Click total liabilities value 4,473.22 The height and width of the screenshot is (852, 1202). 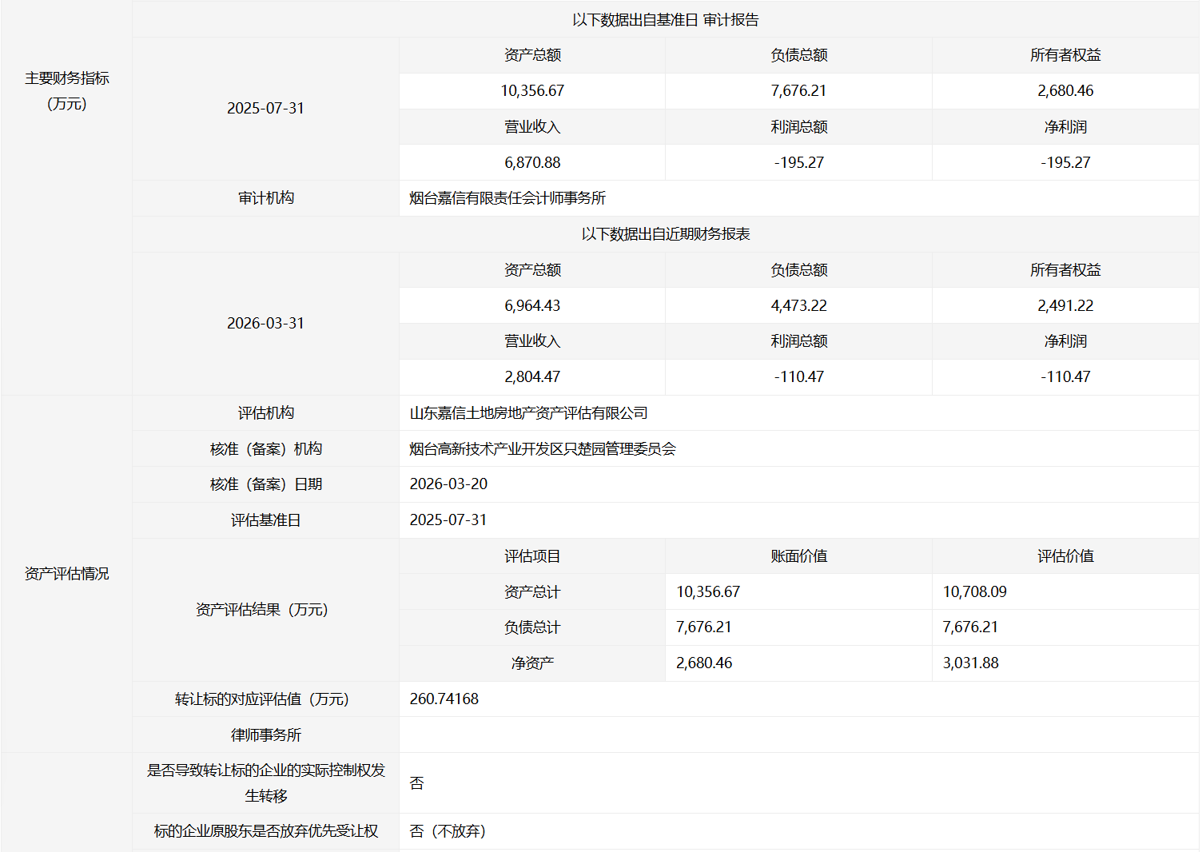(x=798, y=306)
